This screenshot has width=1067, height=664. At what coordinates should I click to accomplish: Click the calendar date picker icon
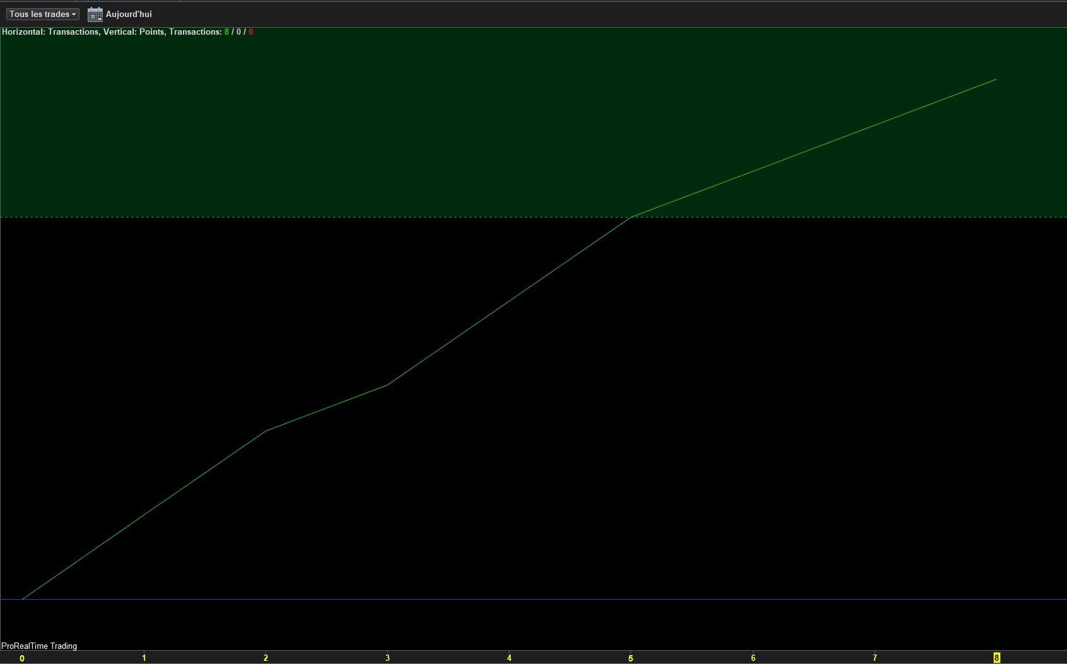tap(95, 14)
